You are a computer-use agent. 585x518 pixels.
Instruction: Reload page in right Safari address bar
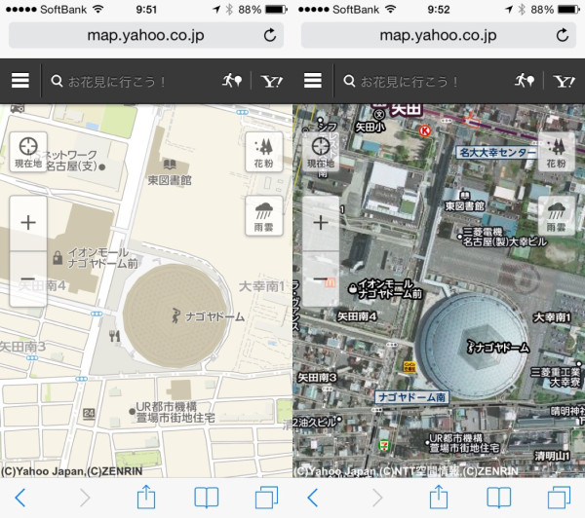pos(563,35)
